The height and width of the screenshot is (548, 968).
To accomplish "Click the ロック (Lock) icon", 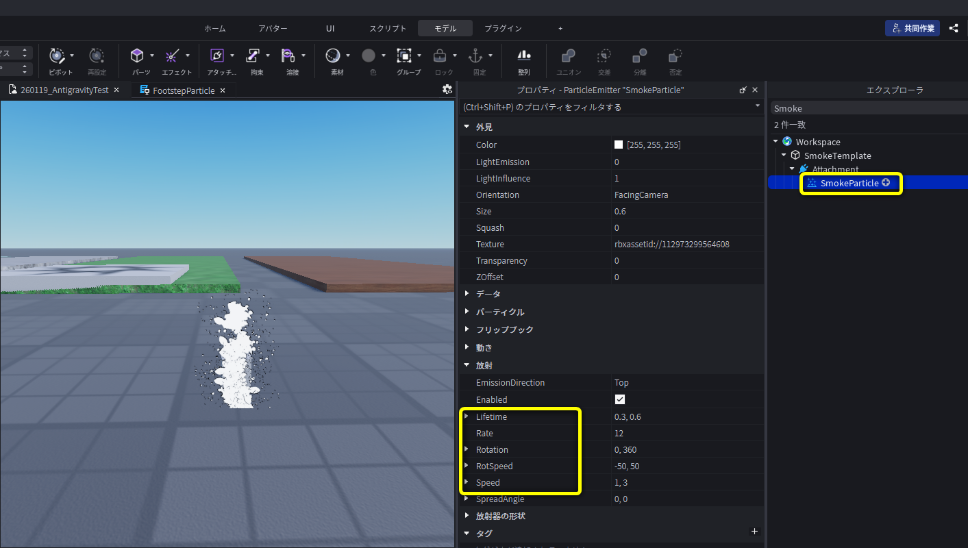I will point(440,55).
